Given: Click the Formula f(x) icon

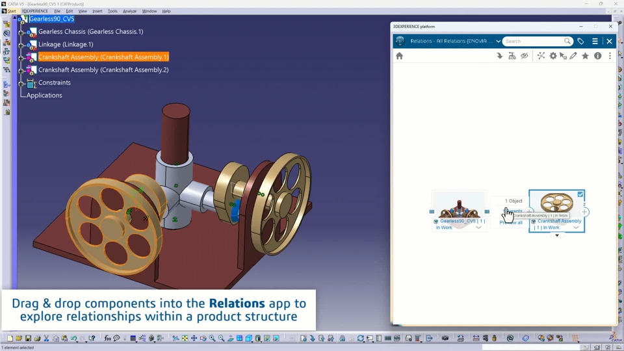Looking at the screenshot, I should 107,338.
